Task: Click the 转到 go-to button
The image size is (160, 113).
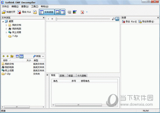Action: coord(37,56)
